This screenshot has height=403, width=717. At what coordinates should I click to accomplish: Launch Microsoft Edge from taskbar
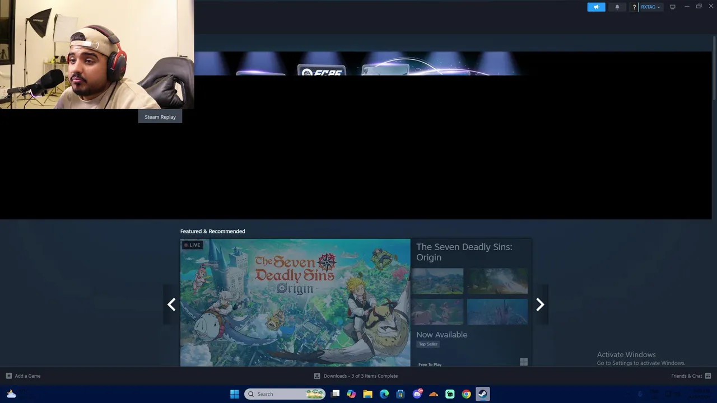[384, 394]
